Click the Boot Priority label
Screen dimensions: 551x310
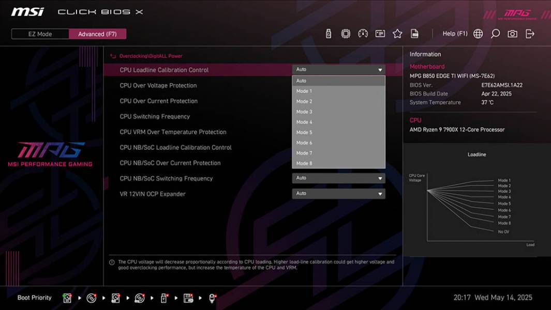pos(35,298)
